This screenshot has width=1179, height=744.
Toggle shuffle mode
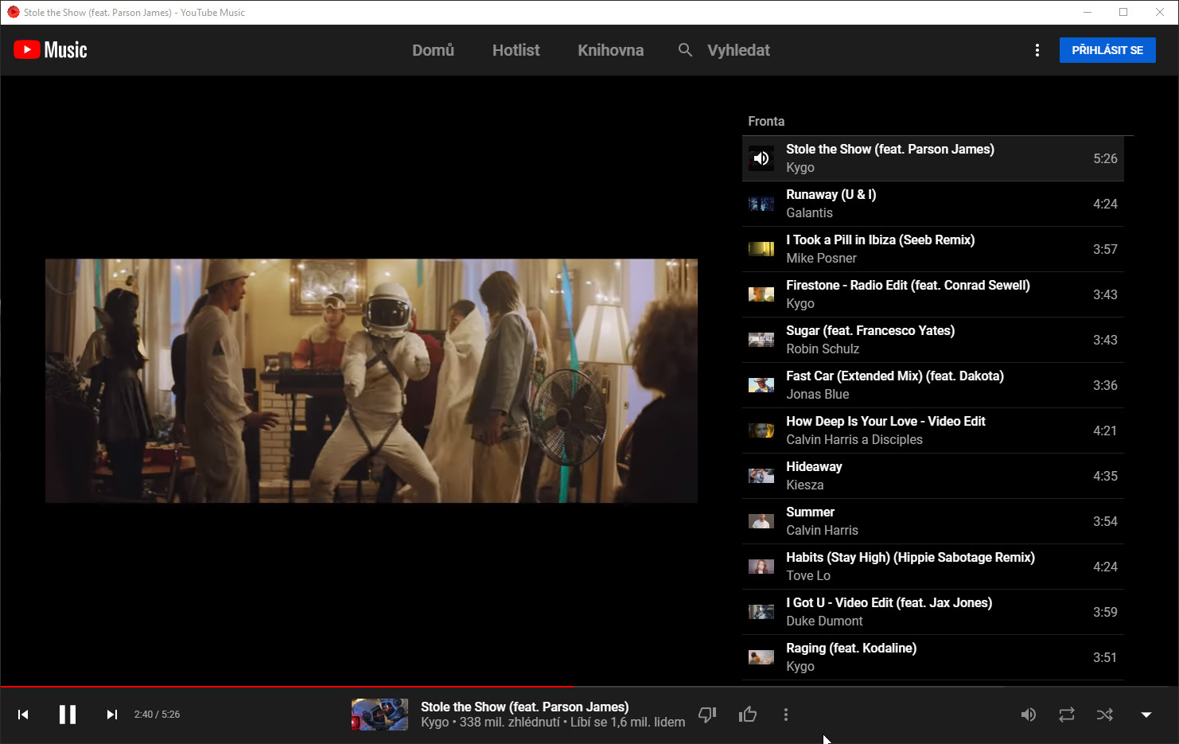coord(1105,715)
